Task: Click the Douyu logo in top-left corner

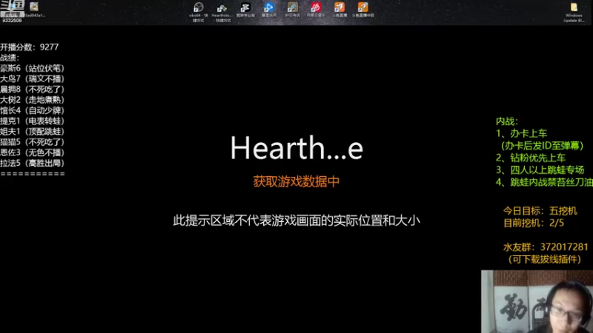Action: (13, 7)
